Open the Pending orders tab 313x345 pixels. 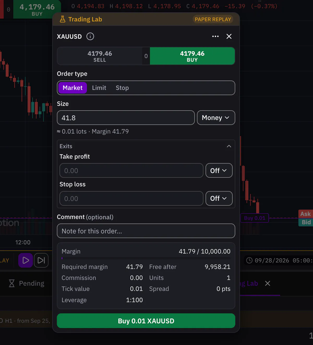point(26,283)
